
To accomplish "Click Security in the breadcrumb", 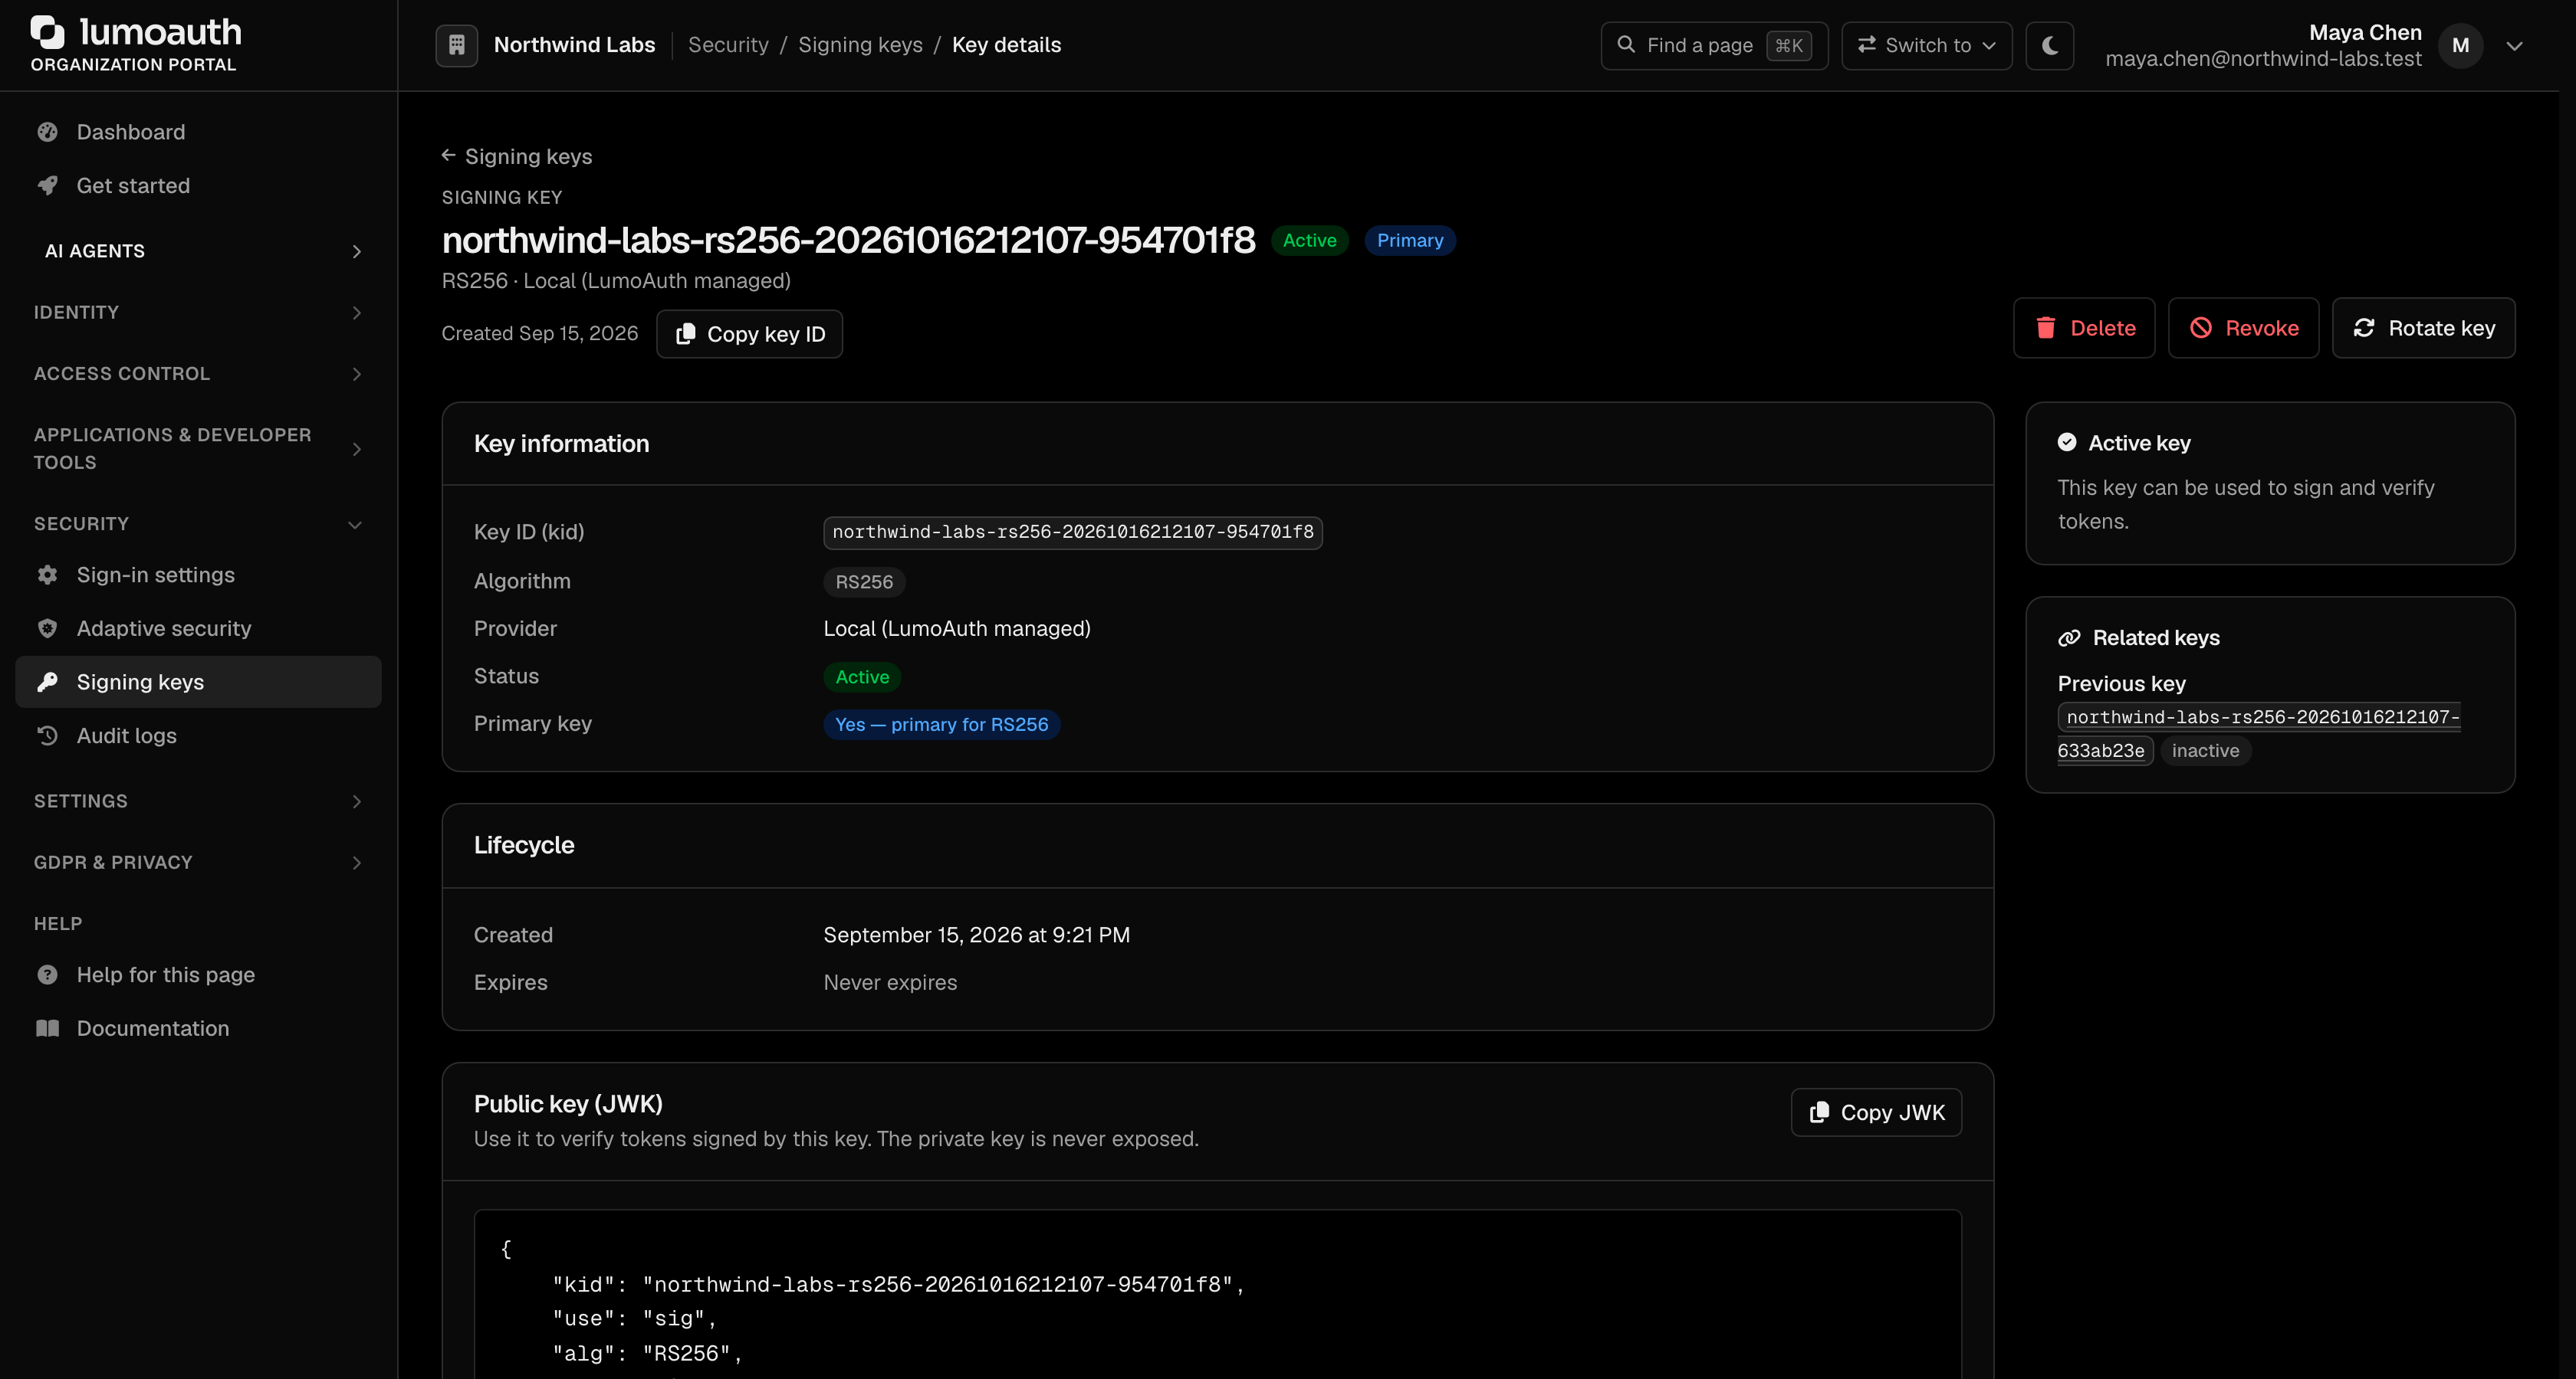I will pyautogui.click(x=728, y=45).
